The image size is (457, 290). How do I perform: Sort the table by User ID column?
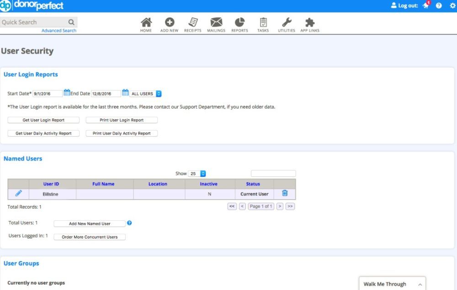51,184
